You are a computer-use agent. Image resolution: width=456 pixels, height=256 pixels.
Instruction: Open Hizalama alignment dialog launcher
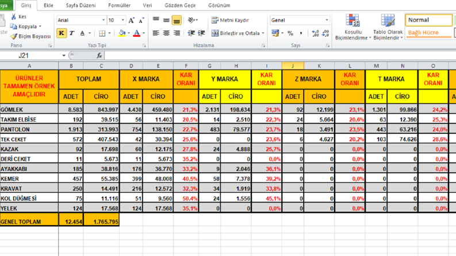[263, 45]
